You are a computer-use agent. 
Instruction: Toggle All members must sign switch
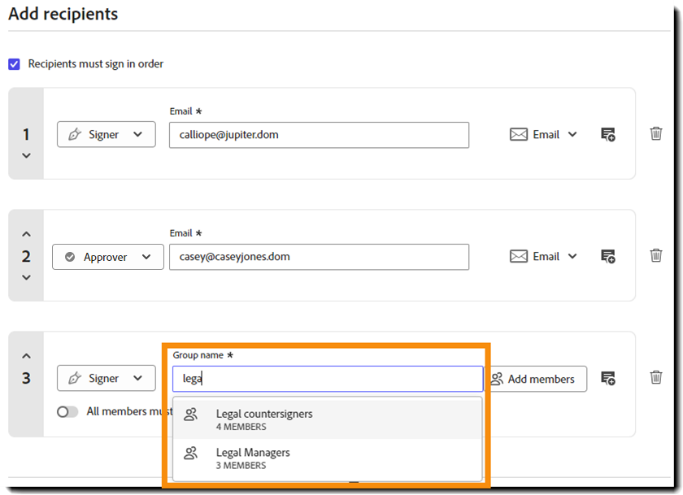point(67,411)
